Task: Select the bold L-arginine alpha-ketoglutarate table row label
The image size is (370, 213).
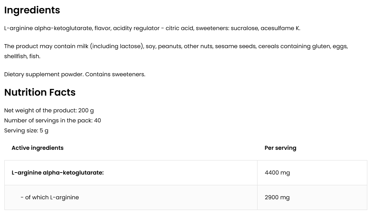Action: [x=58, y=173]
